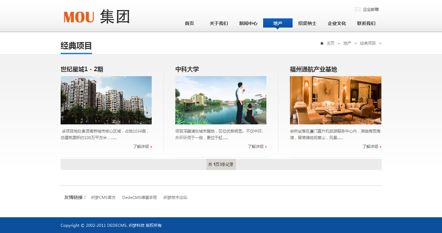Screen dimensions: 442x233
Task: Click the 企业邮箱 link
Action: pyautogui.click(x=371, y=10)
